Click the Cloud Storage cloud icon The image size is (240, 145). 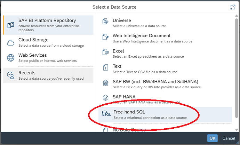coord(11,42)
